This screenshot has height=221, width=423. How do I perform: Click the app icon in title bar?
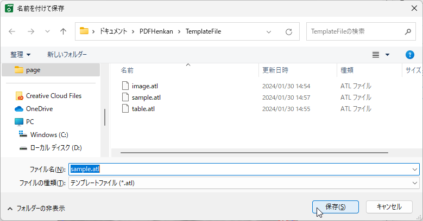(x=9, y=8)
